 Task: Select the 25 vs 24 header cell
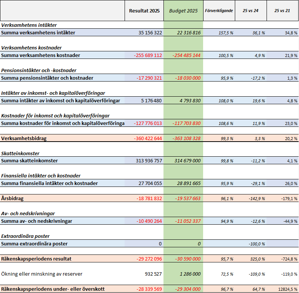pos(251,11)
